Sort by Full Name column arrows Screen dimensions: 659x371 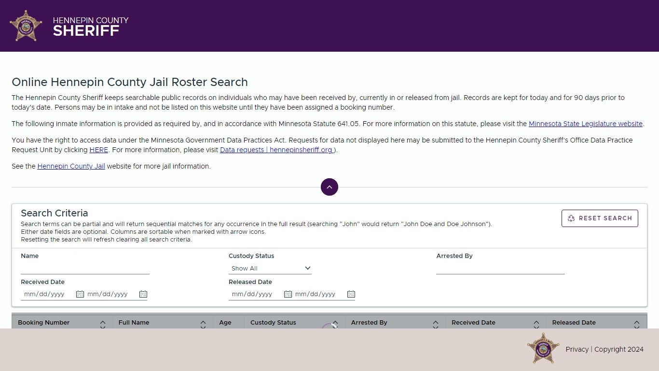(203, 324)
